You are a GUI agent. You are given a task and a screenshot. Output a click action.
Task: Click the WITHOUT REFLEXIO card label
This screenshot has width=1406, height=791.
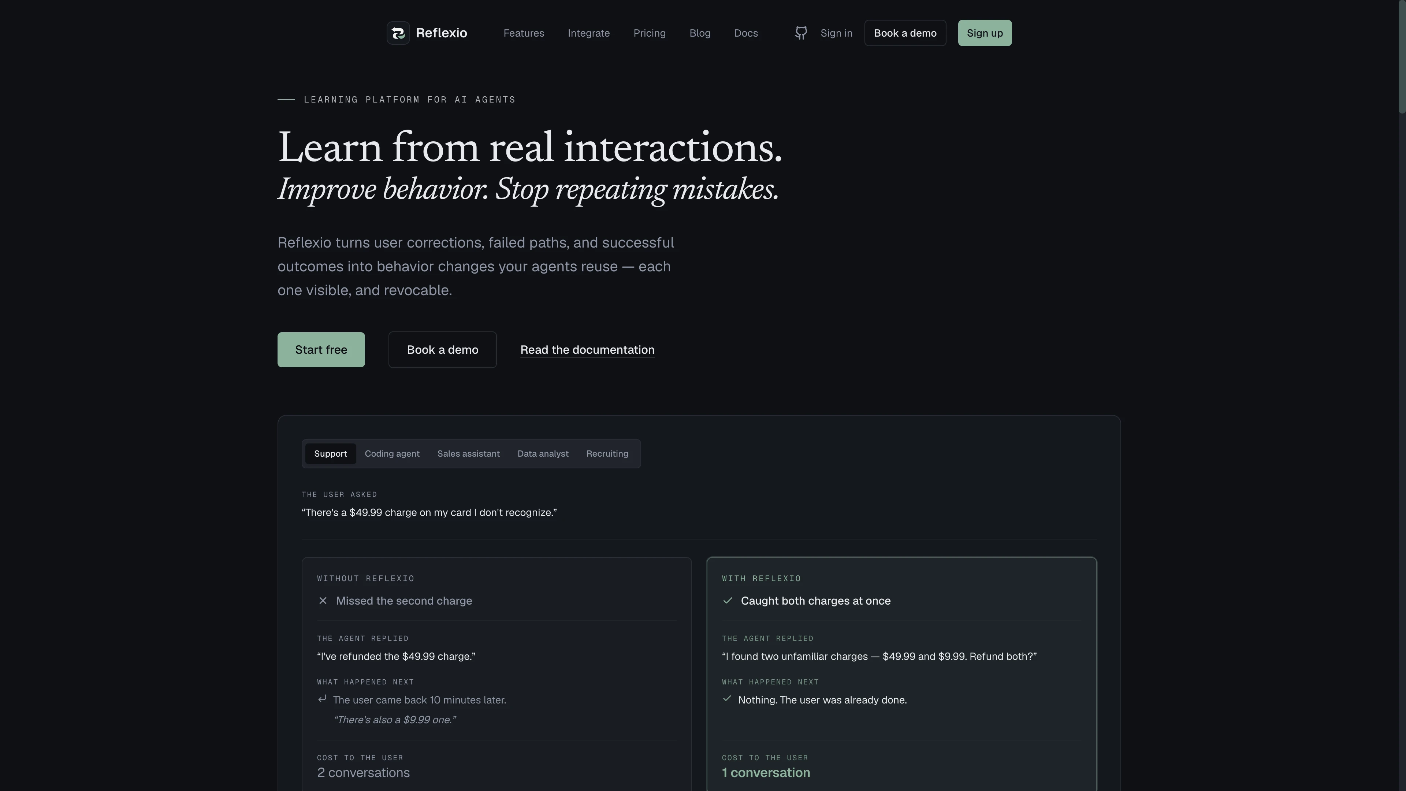pos(366,579)
